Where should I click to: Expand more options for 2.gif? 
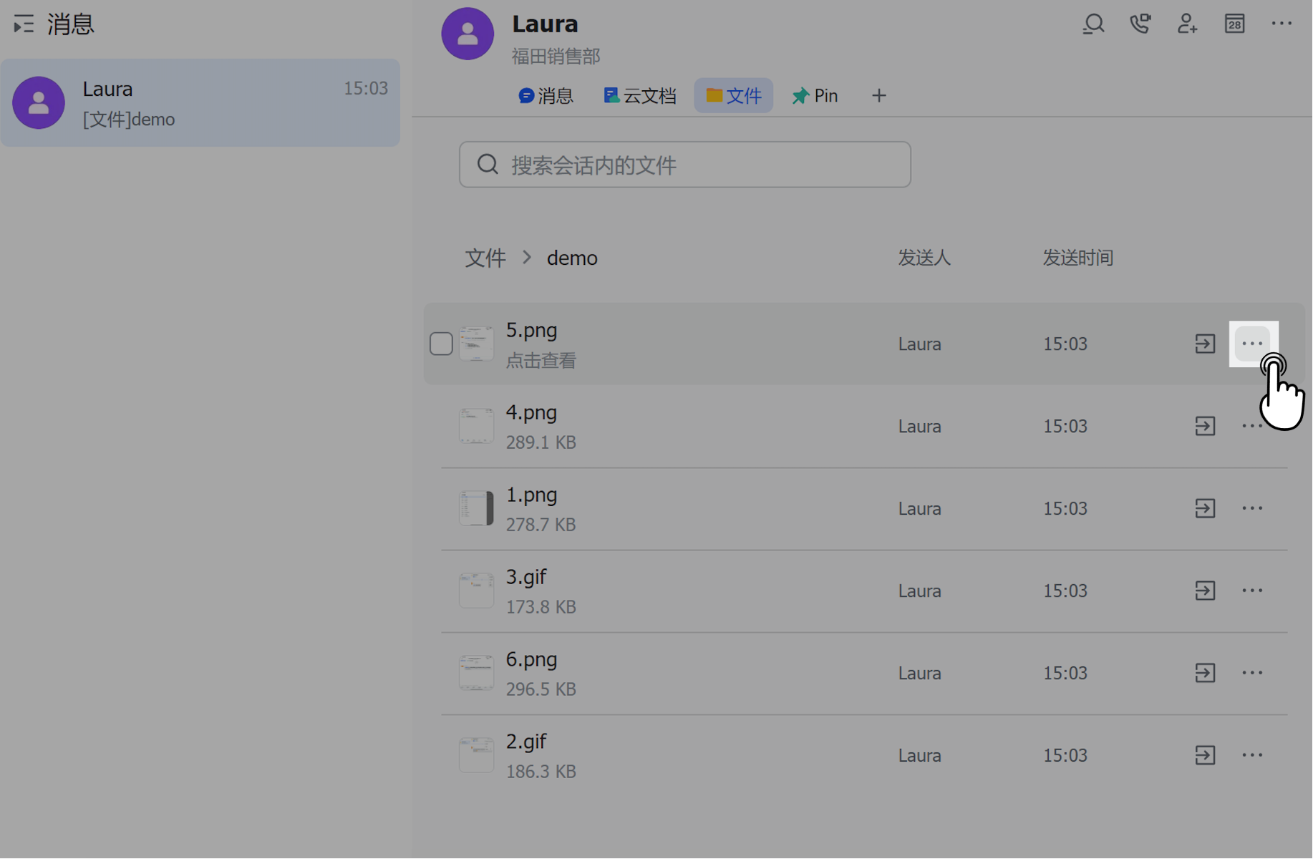point(1252,756)
